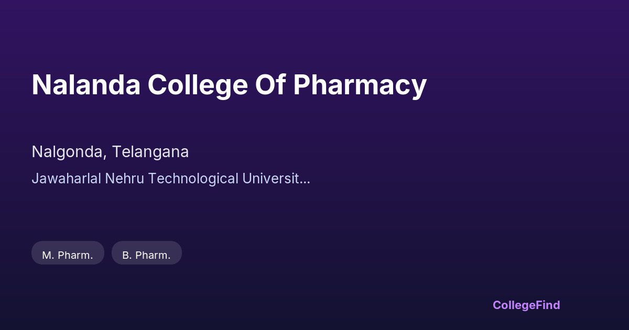Screen dimensions: 629x330
Task: Click the M. Pharm. course tag
Action: tap(68, 255)
